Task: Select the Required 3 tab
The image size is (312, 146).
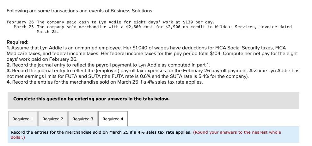Action: 83,119
